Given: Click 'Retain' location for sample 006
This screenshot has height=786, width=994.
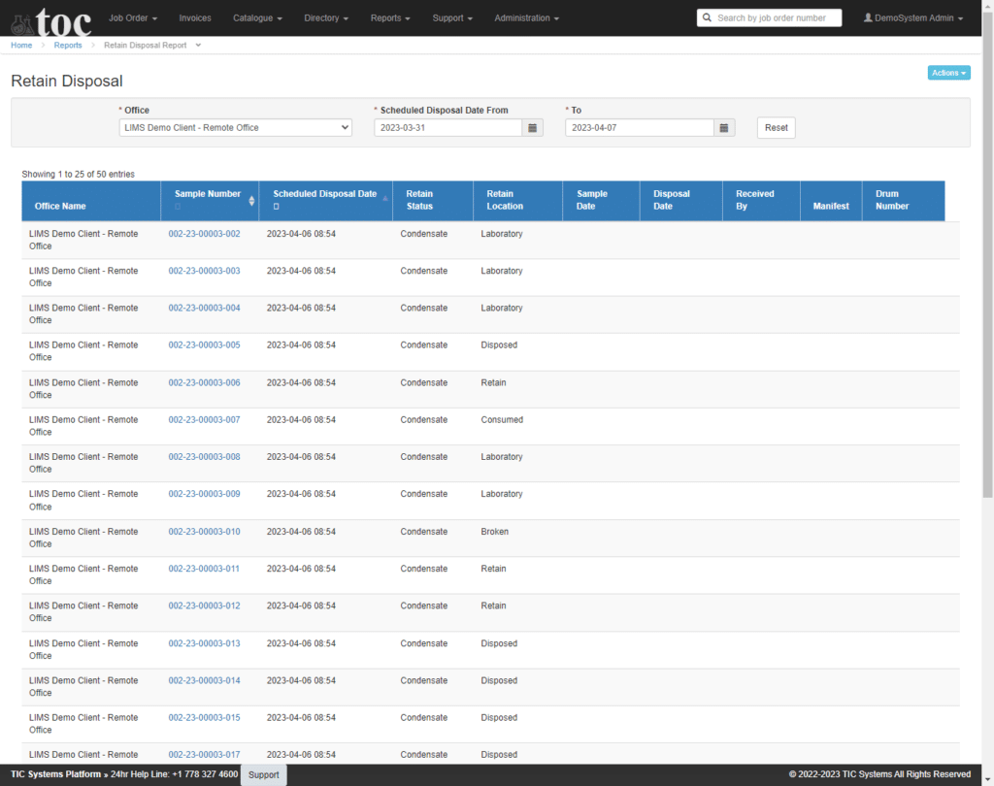Looking at the screenshot, I should click(x=493, y=383).
